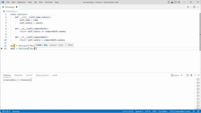201x113 pixels.
Task: Run Python file with play button
Action: pos(188,7)
